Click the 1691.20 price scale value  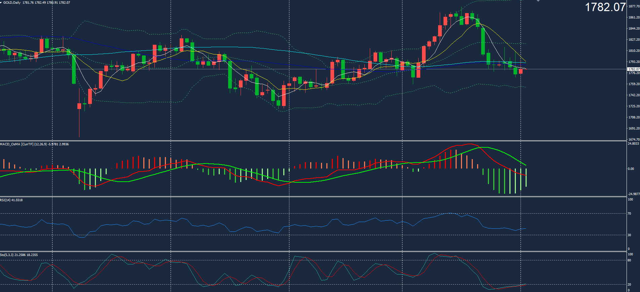click(x=634, y=128)
